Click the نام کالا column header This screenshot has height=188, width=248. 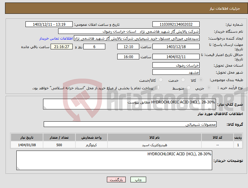(154, 137)
